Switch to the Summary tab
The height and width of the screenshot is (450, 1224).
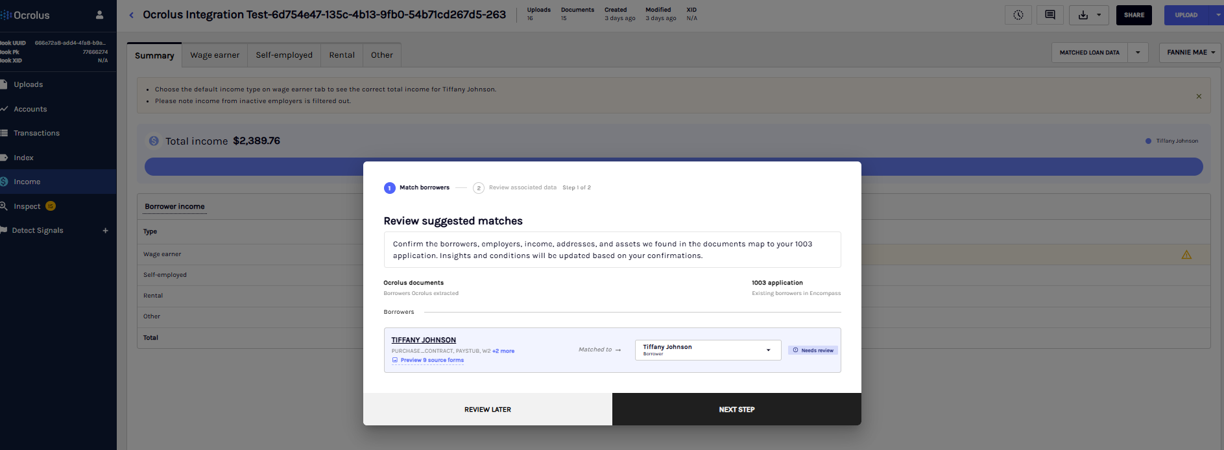click(x=154, y=55)
